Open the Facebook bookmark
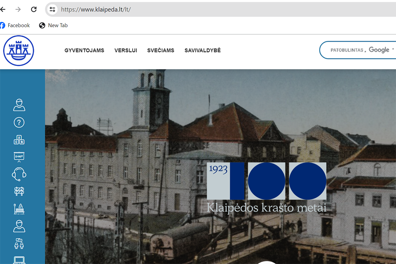The width and height of the screenshot is (396, 264). [x=15, y=26]
